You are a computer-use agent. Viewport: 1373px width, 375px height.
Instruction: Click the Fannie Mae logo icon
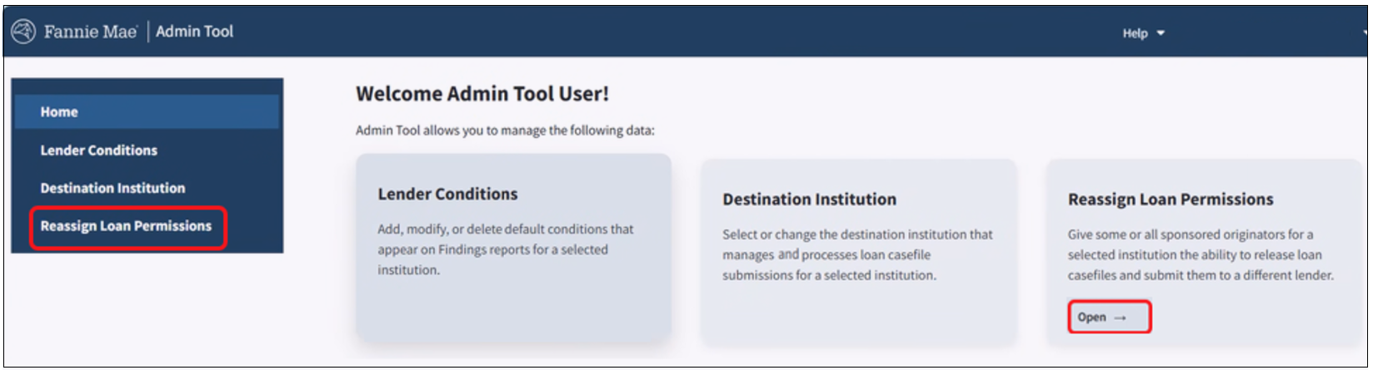click(x=23, y=32)
